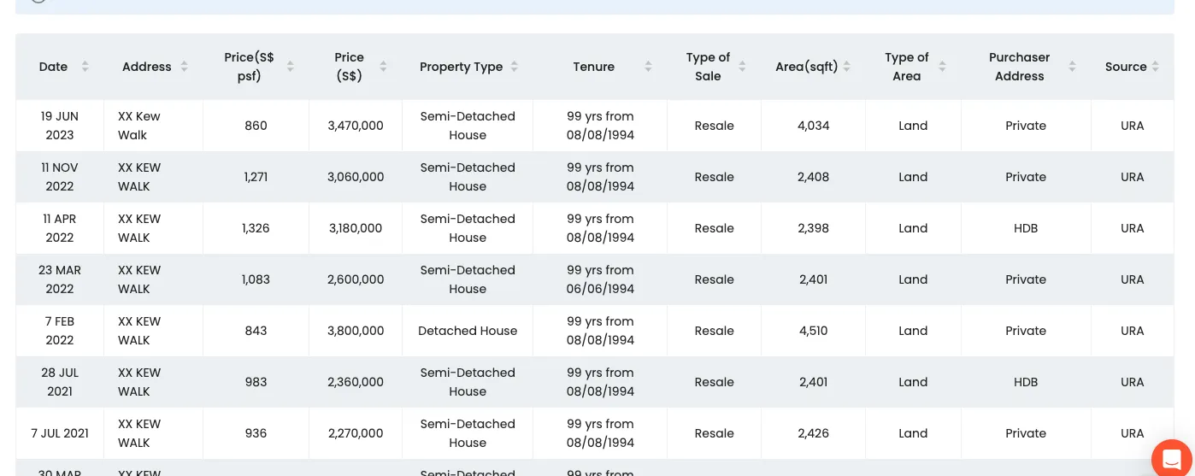Click the area 2,426 cell
Image resolution: width=1195 pixels, height=476 pixels.
coord(813,433)
